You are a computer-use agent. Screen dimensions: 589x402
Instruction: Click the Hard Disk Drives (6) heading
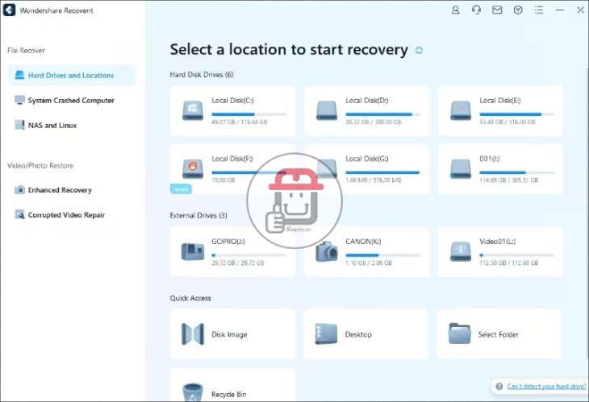click(202, 75)
